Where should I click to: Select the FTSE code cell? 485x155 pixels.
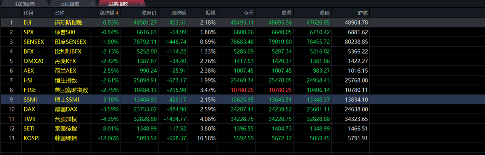tap(30, 90)
